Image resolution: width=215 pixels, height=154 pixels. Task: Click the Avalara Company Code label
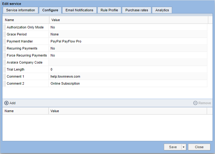[x=25, y=62]
